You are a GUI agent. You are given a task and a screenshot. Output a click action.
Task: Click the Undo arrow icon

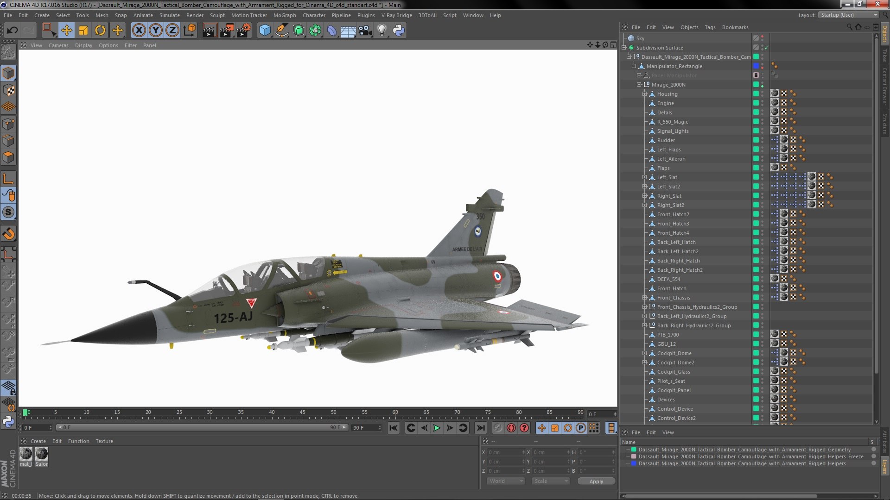point(12,31)
